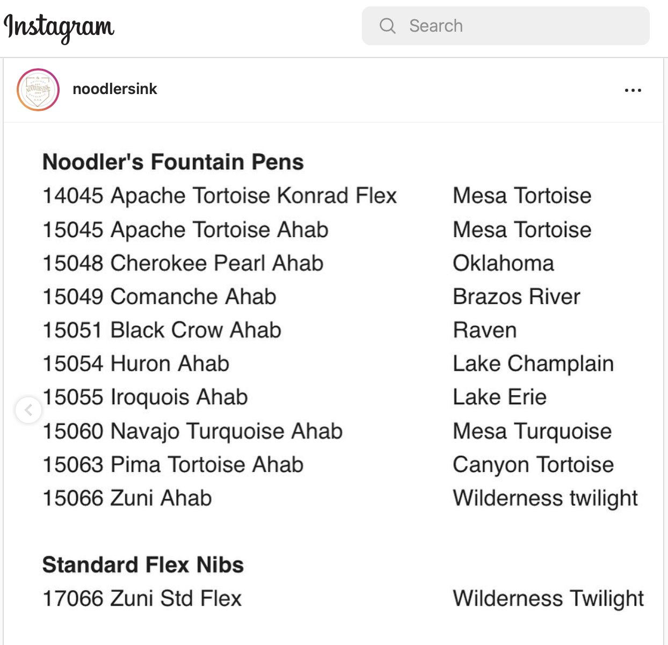Open the noodlersink profile picture

click(38, 90)
